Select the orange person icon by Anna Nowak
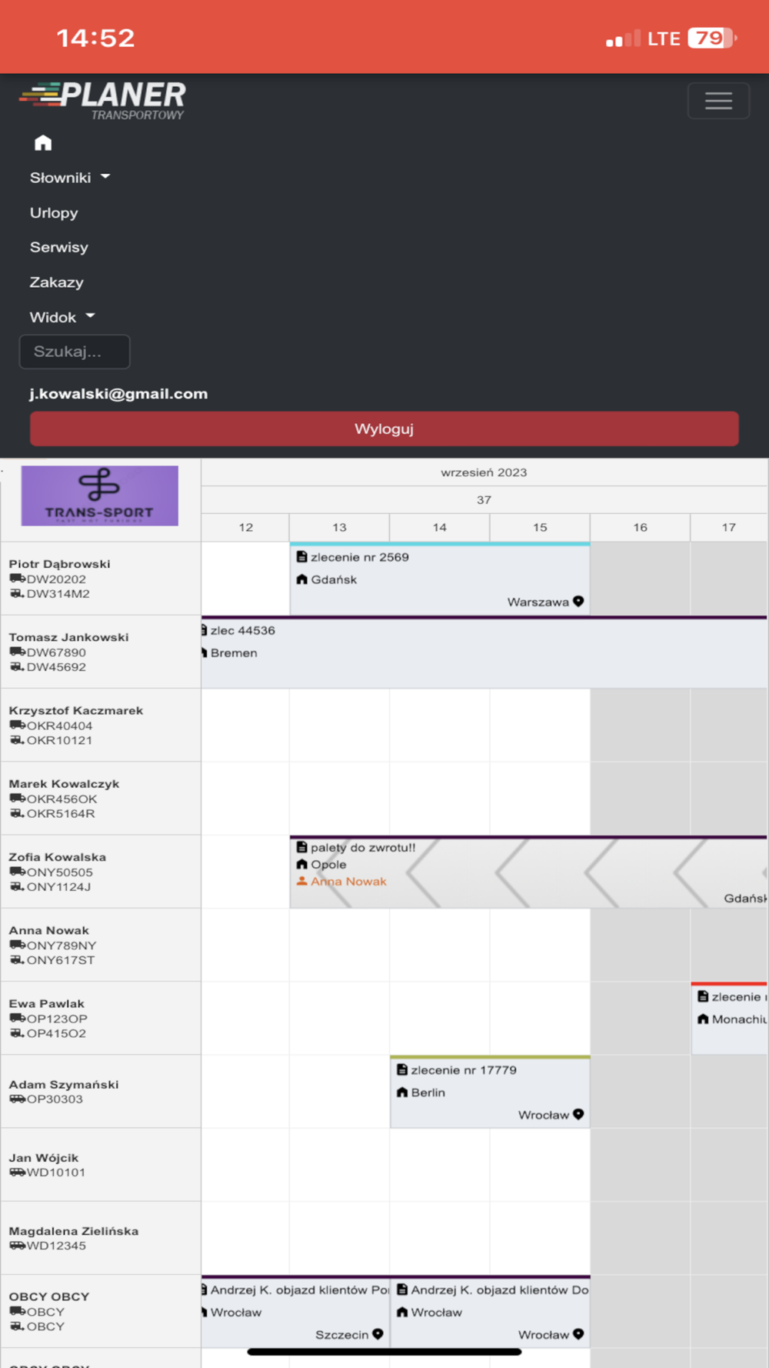 (301, 881)
